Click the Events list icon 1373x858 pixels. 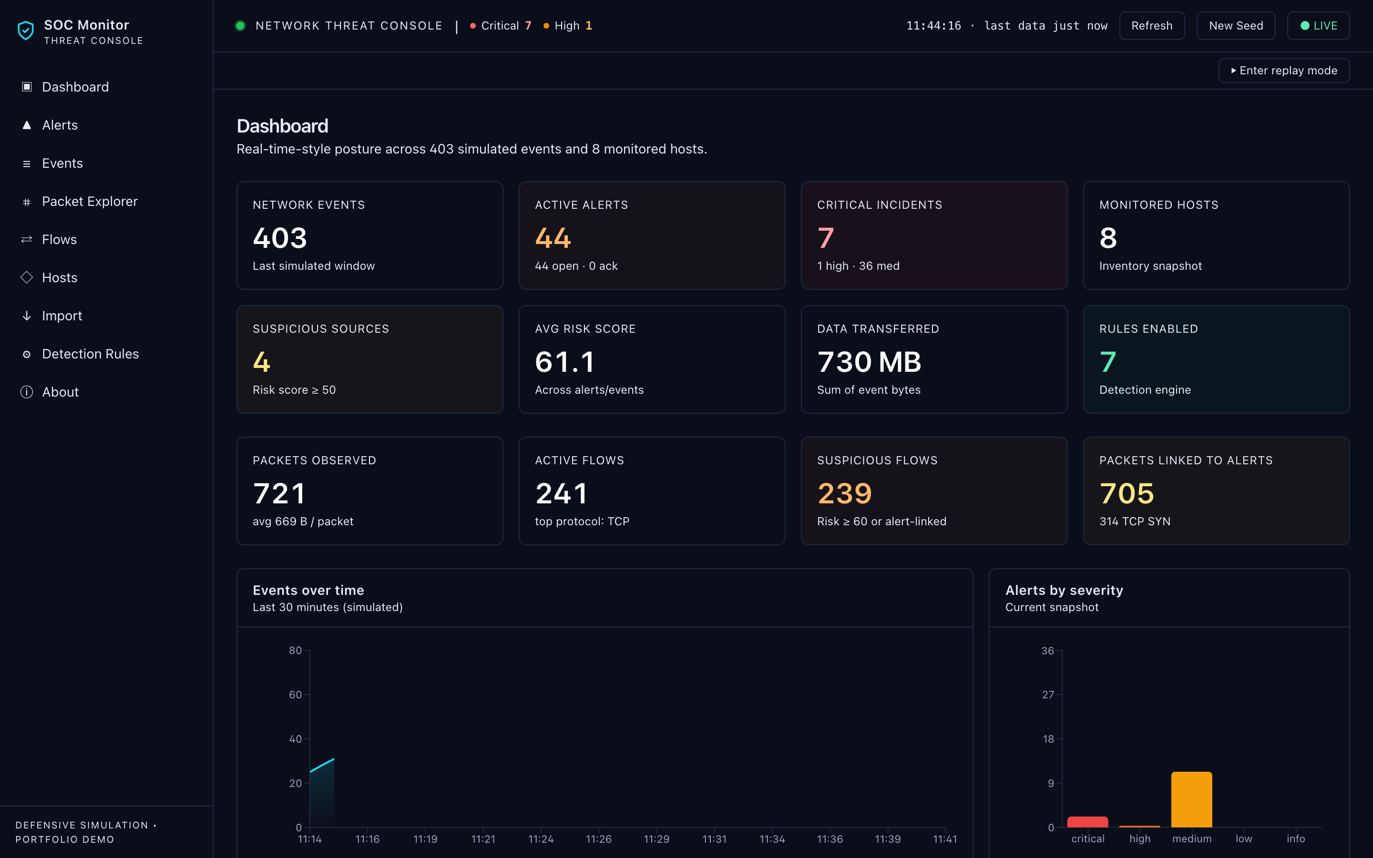click(x=27, y=163)
